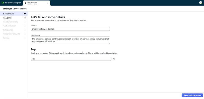Click the Tags section heading
Viewport: 204px width, 99px height.
click(33, 49)
